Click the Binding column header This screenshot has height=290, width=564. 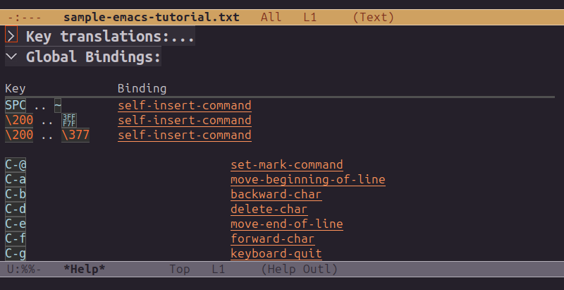pos(142,89)
